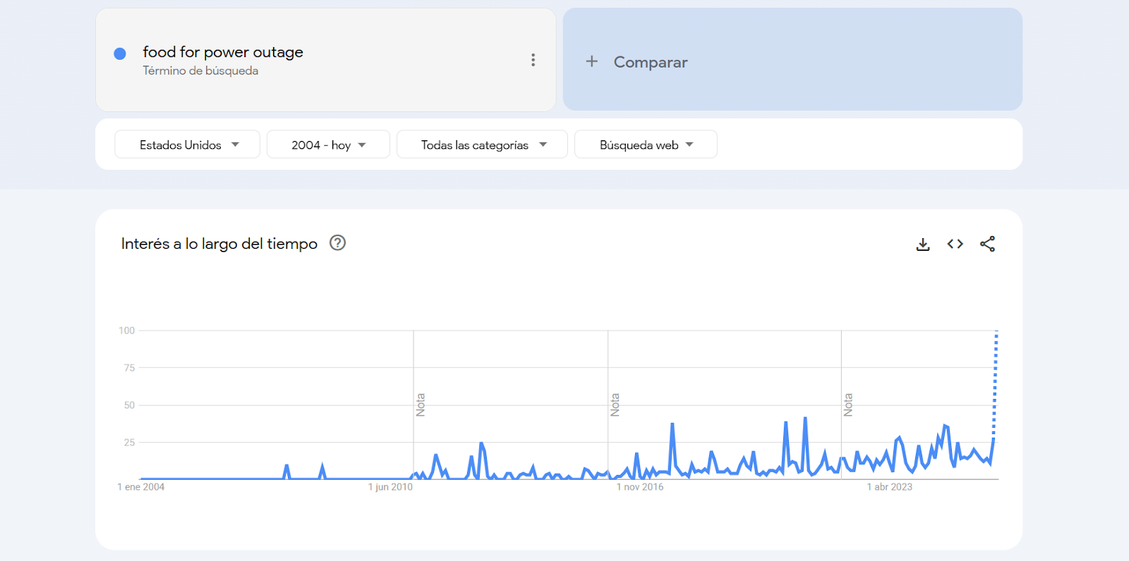Click the blue dot next to the search term
This screenshot has height=561, width=1129.
click(x=120, y=54)
